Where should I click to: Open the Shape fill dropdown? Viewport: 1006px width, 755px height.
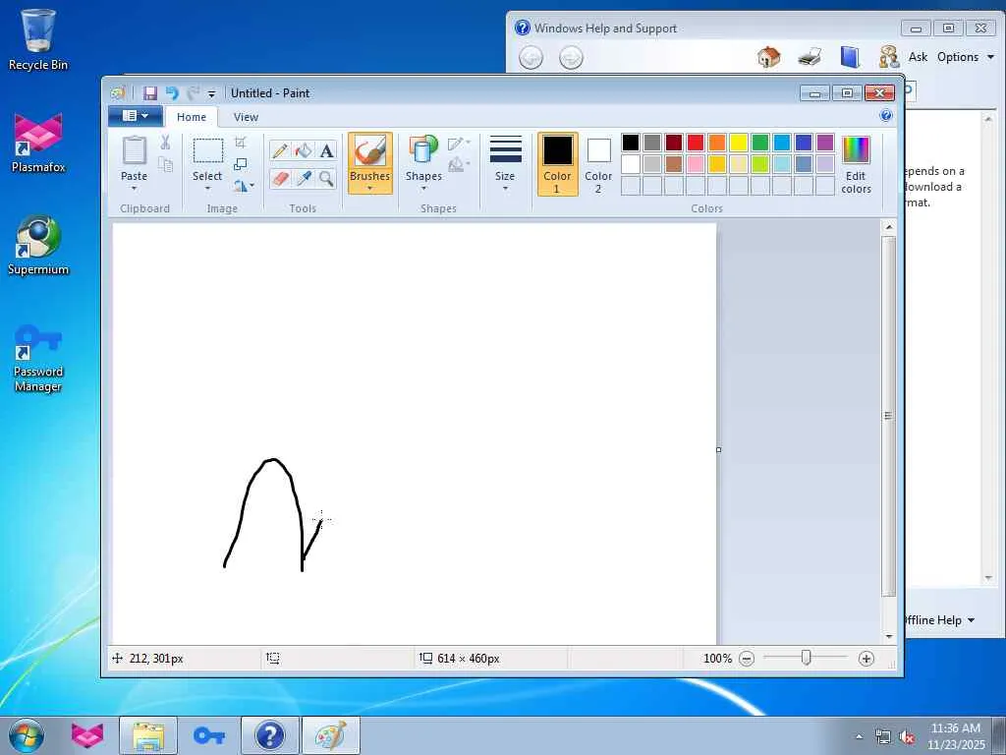tap(460, 165)
